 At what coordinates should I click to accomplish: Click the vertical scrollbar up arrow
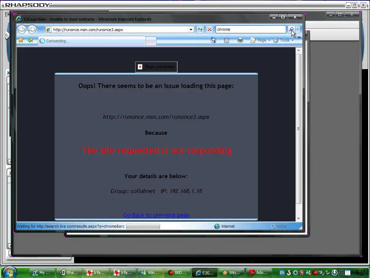pyautogui.click(x=298, y=50)
